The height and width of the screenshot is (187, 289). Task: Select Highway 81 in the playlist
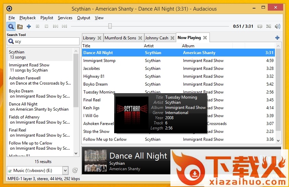(x=178, y=76)
